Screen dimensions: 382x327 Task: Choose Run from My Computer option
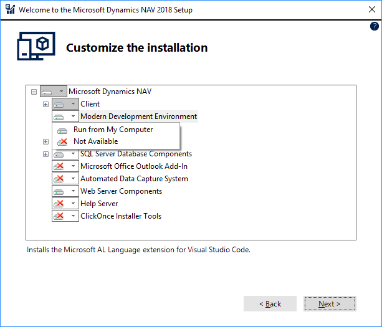point(116,130)
